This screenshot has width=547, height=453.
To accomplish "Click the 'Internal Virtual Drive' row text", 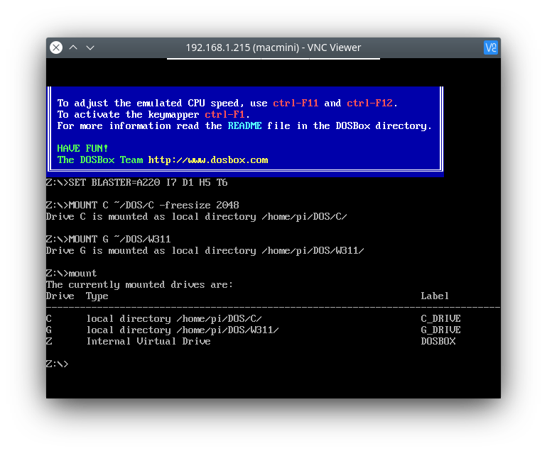I will tap(148, 342).
